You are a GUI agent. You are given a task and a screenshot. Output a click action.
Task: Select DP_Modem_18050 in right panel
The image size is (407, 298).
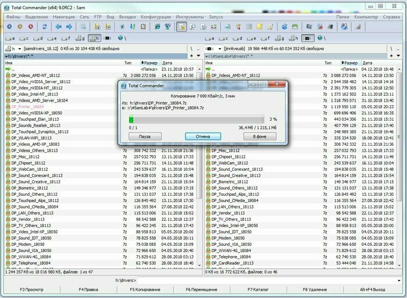[301, 238]
